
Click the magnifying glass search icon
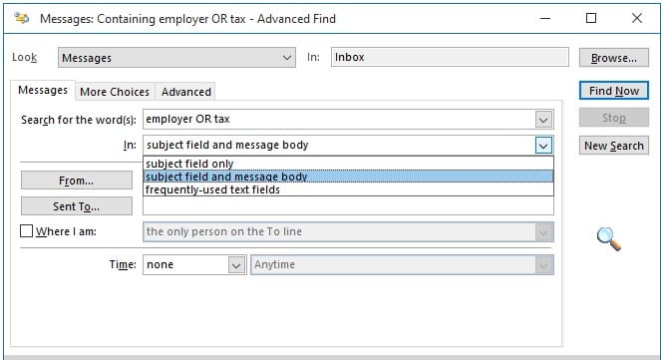pyautogui.click(x=609, y=239)
